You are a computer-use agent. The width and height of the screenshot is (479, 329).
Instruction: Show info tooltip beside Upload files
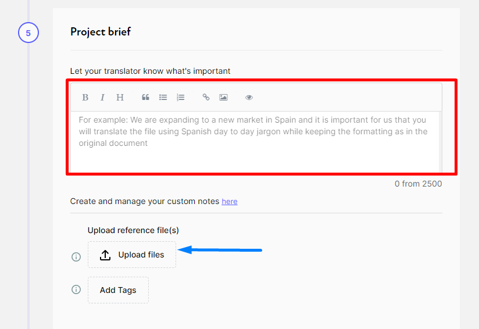(x=76, y=257)
